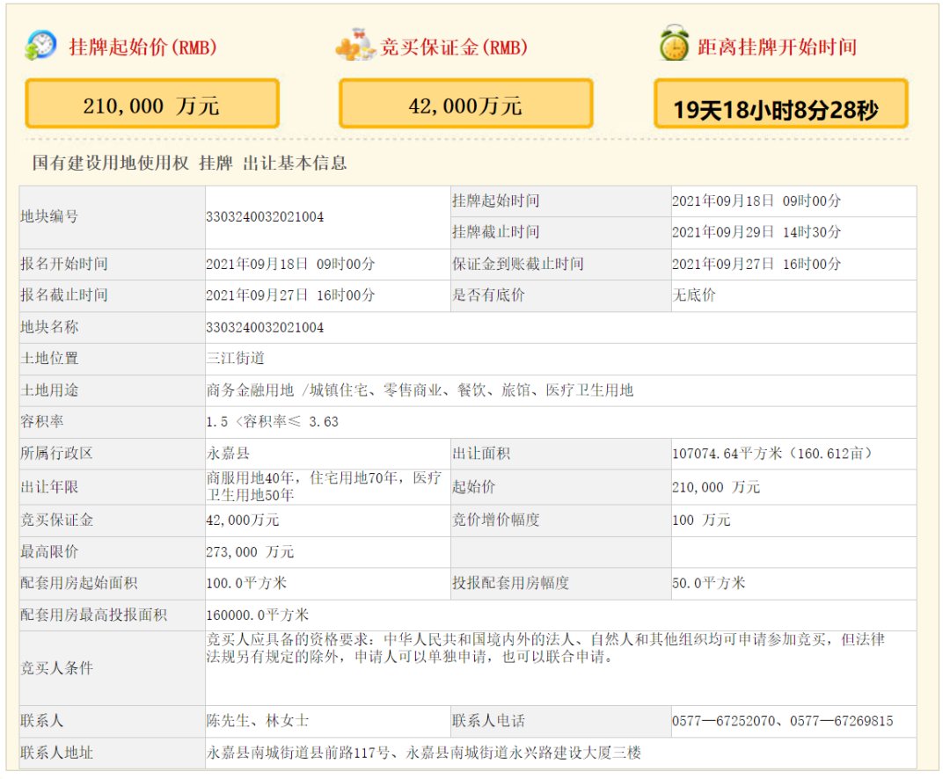Click the 210,000 万元 starting price box
The width and height of the screenshot is (950, 779).
(152, 104)
